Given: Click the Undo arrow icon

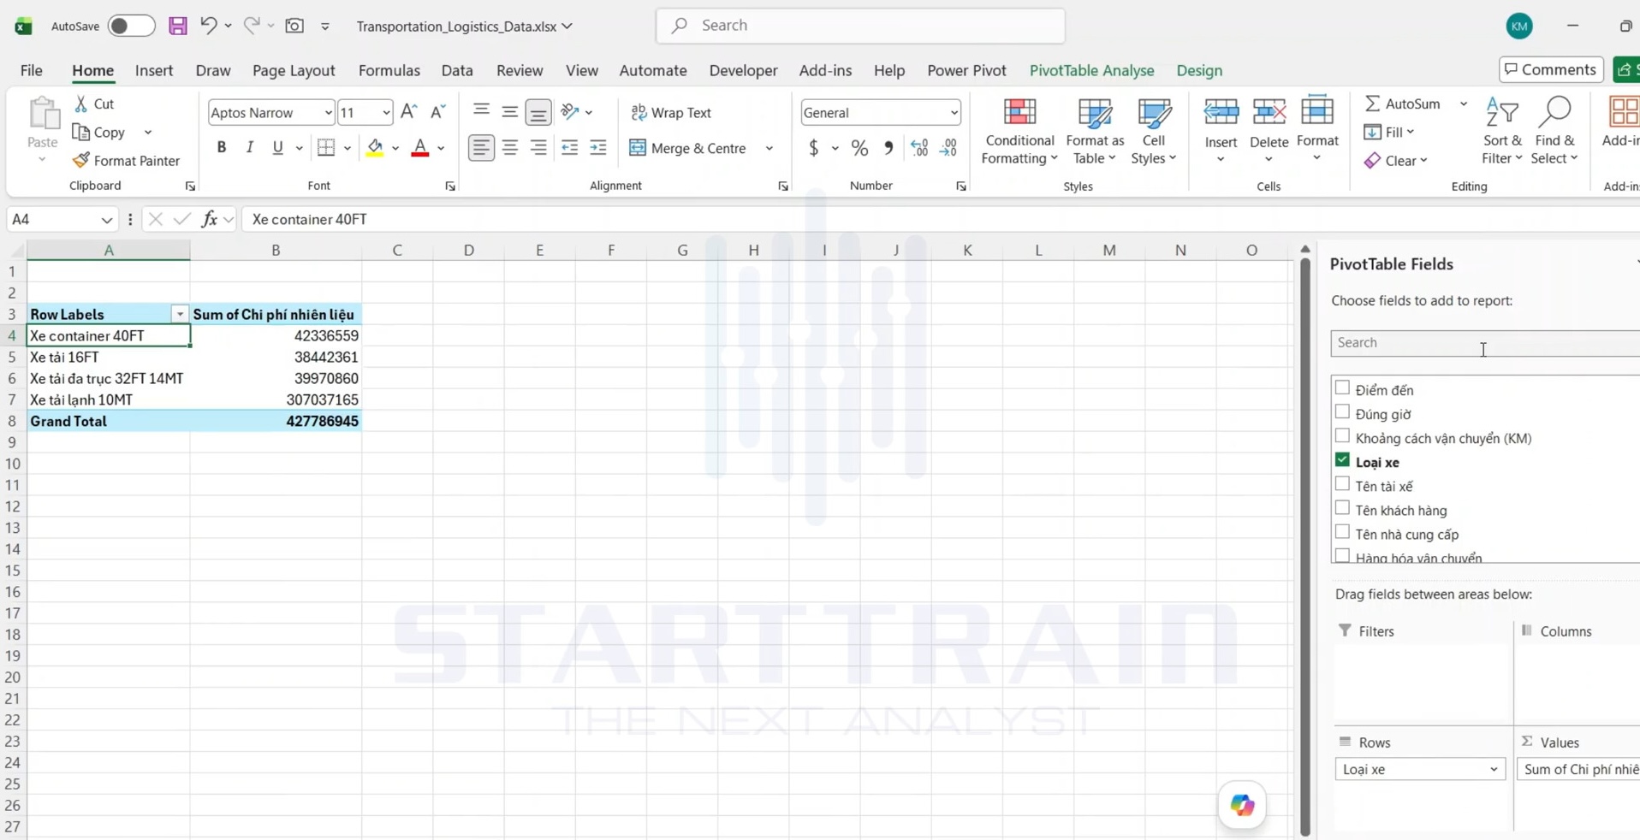Looking at the screenshot, I should click(x=208, y=26).
